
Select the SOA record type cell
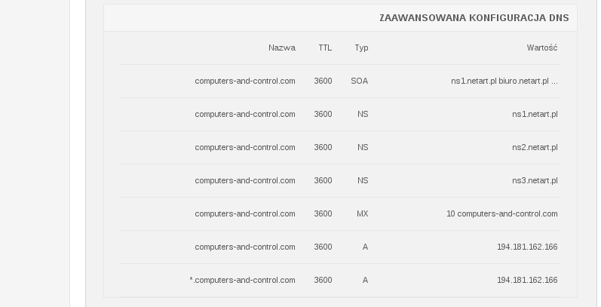(x=359, y=81)
